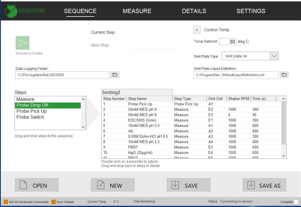Switch to the MEASURE tab
This screenshot has width=301, height=207.
(x=137, y=11)
